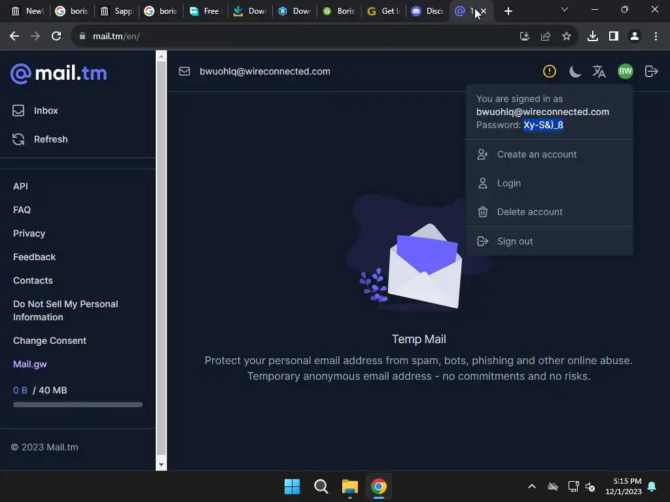Switch to the Discord tab

coord(428,11)
